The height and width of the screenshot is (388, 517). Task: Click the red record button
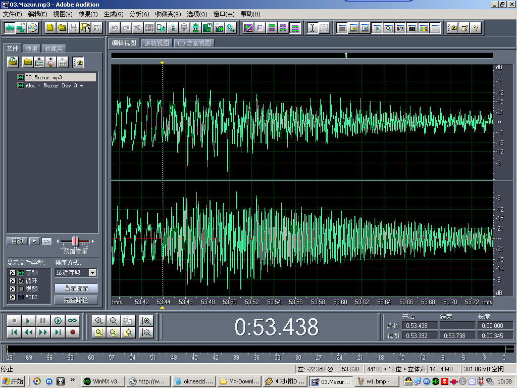[72, 332]
